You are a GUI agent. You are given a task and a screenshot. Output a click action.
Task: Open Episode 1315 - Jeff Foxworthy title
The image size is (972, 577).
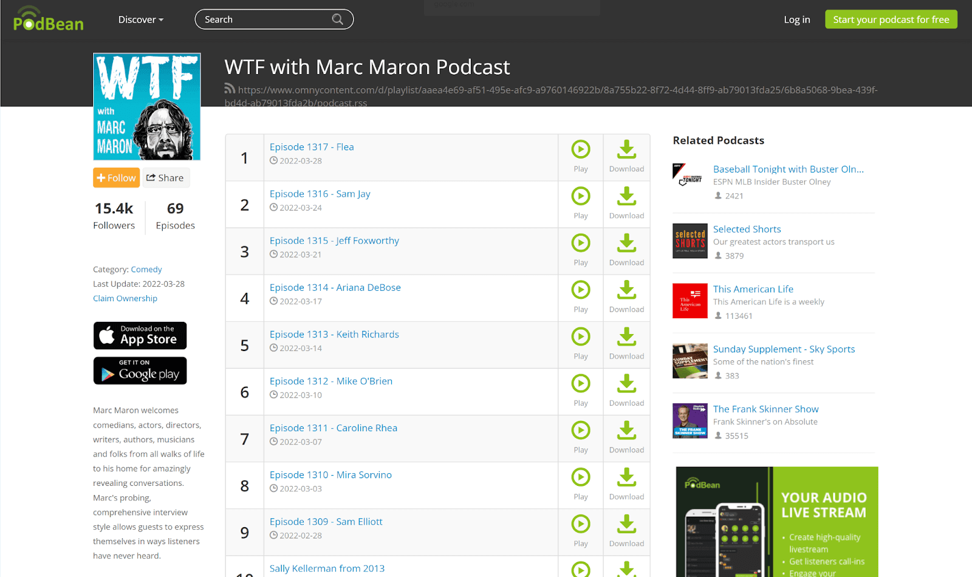334,241
